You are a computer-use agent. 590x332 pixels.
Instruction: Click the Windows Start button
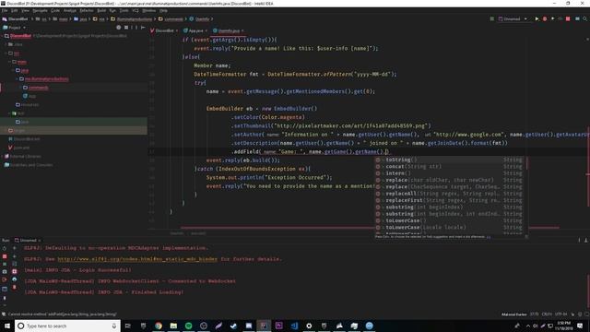(x=7, y=326)
